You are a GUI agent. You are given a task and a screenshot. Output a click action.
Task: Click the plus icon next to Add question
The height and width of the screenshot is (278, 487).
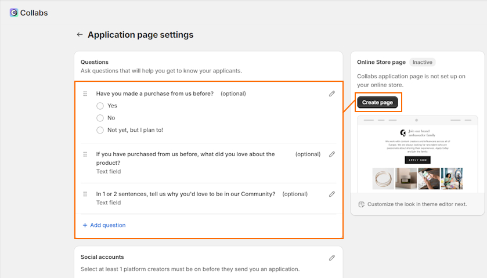pyautogui.click(x=85, y=225)
